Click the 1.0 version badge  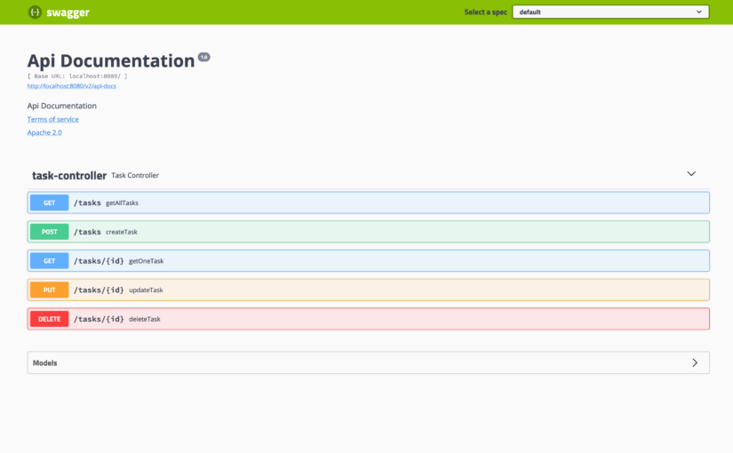coord(203,57)
